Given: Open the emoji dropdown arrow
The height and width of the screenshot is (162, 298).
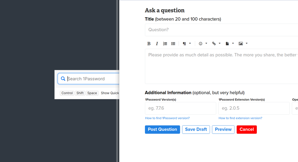Looking at the screenshot, I should 206,44.
